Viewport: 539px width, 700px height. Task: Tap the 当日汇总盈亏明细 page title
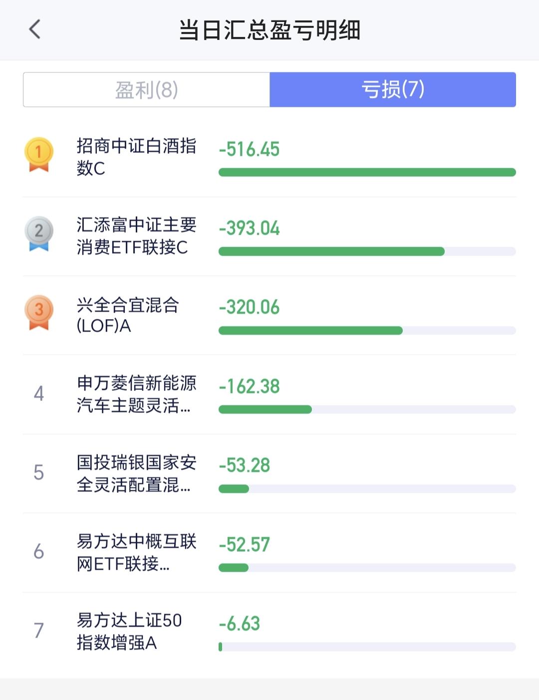(269, 30)
